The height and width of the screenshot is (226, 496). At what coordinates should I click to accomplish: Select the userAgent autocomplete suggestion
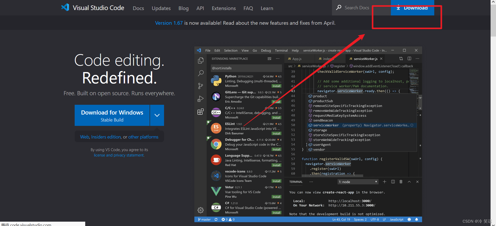[361, 145]
